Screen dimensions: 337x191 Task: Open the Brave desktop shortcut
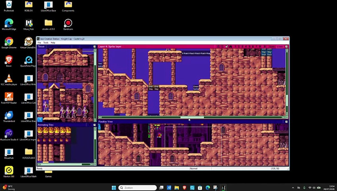(x=9, y=61)
